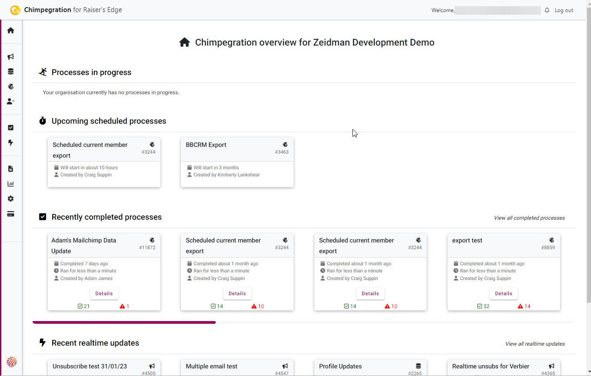Click process ID #8859

(x=548, y=248)
